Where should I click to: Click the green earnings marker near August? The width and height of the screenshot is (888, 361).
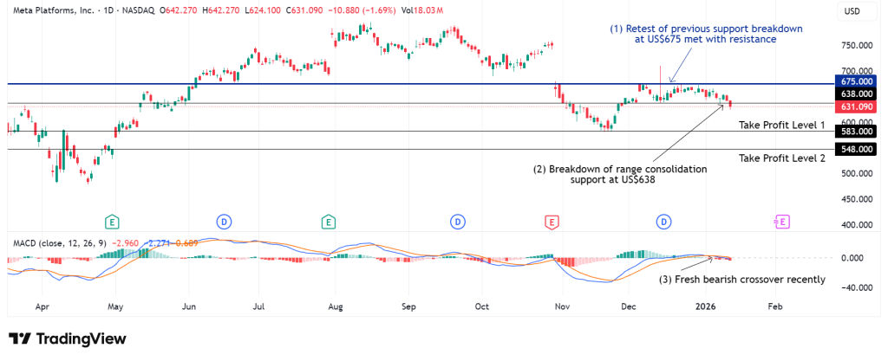[x=328, y=222]
